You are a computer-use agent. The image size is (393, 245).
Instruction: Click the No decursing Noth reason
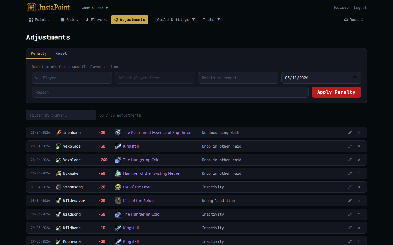(x=221, y=133)
